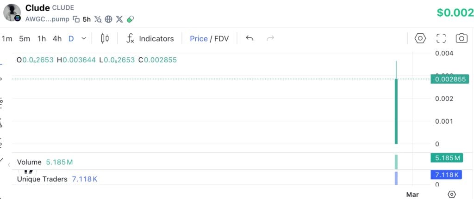The height and width of the screenshot is (199, 474).
Task: Select the 4h timeframe
Action: (57, 39)
